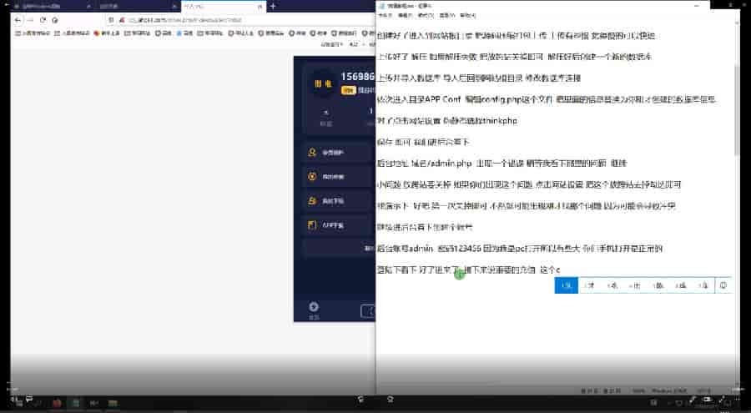The image size is (751, 413).
Task: Open the third row in the dark menu list
Action: point(338,201)
